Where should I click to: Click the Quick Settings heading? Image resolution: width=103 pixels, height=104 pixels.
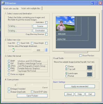(59, 82)
